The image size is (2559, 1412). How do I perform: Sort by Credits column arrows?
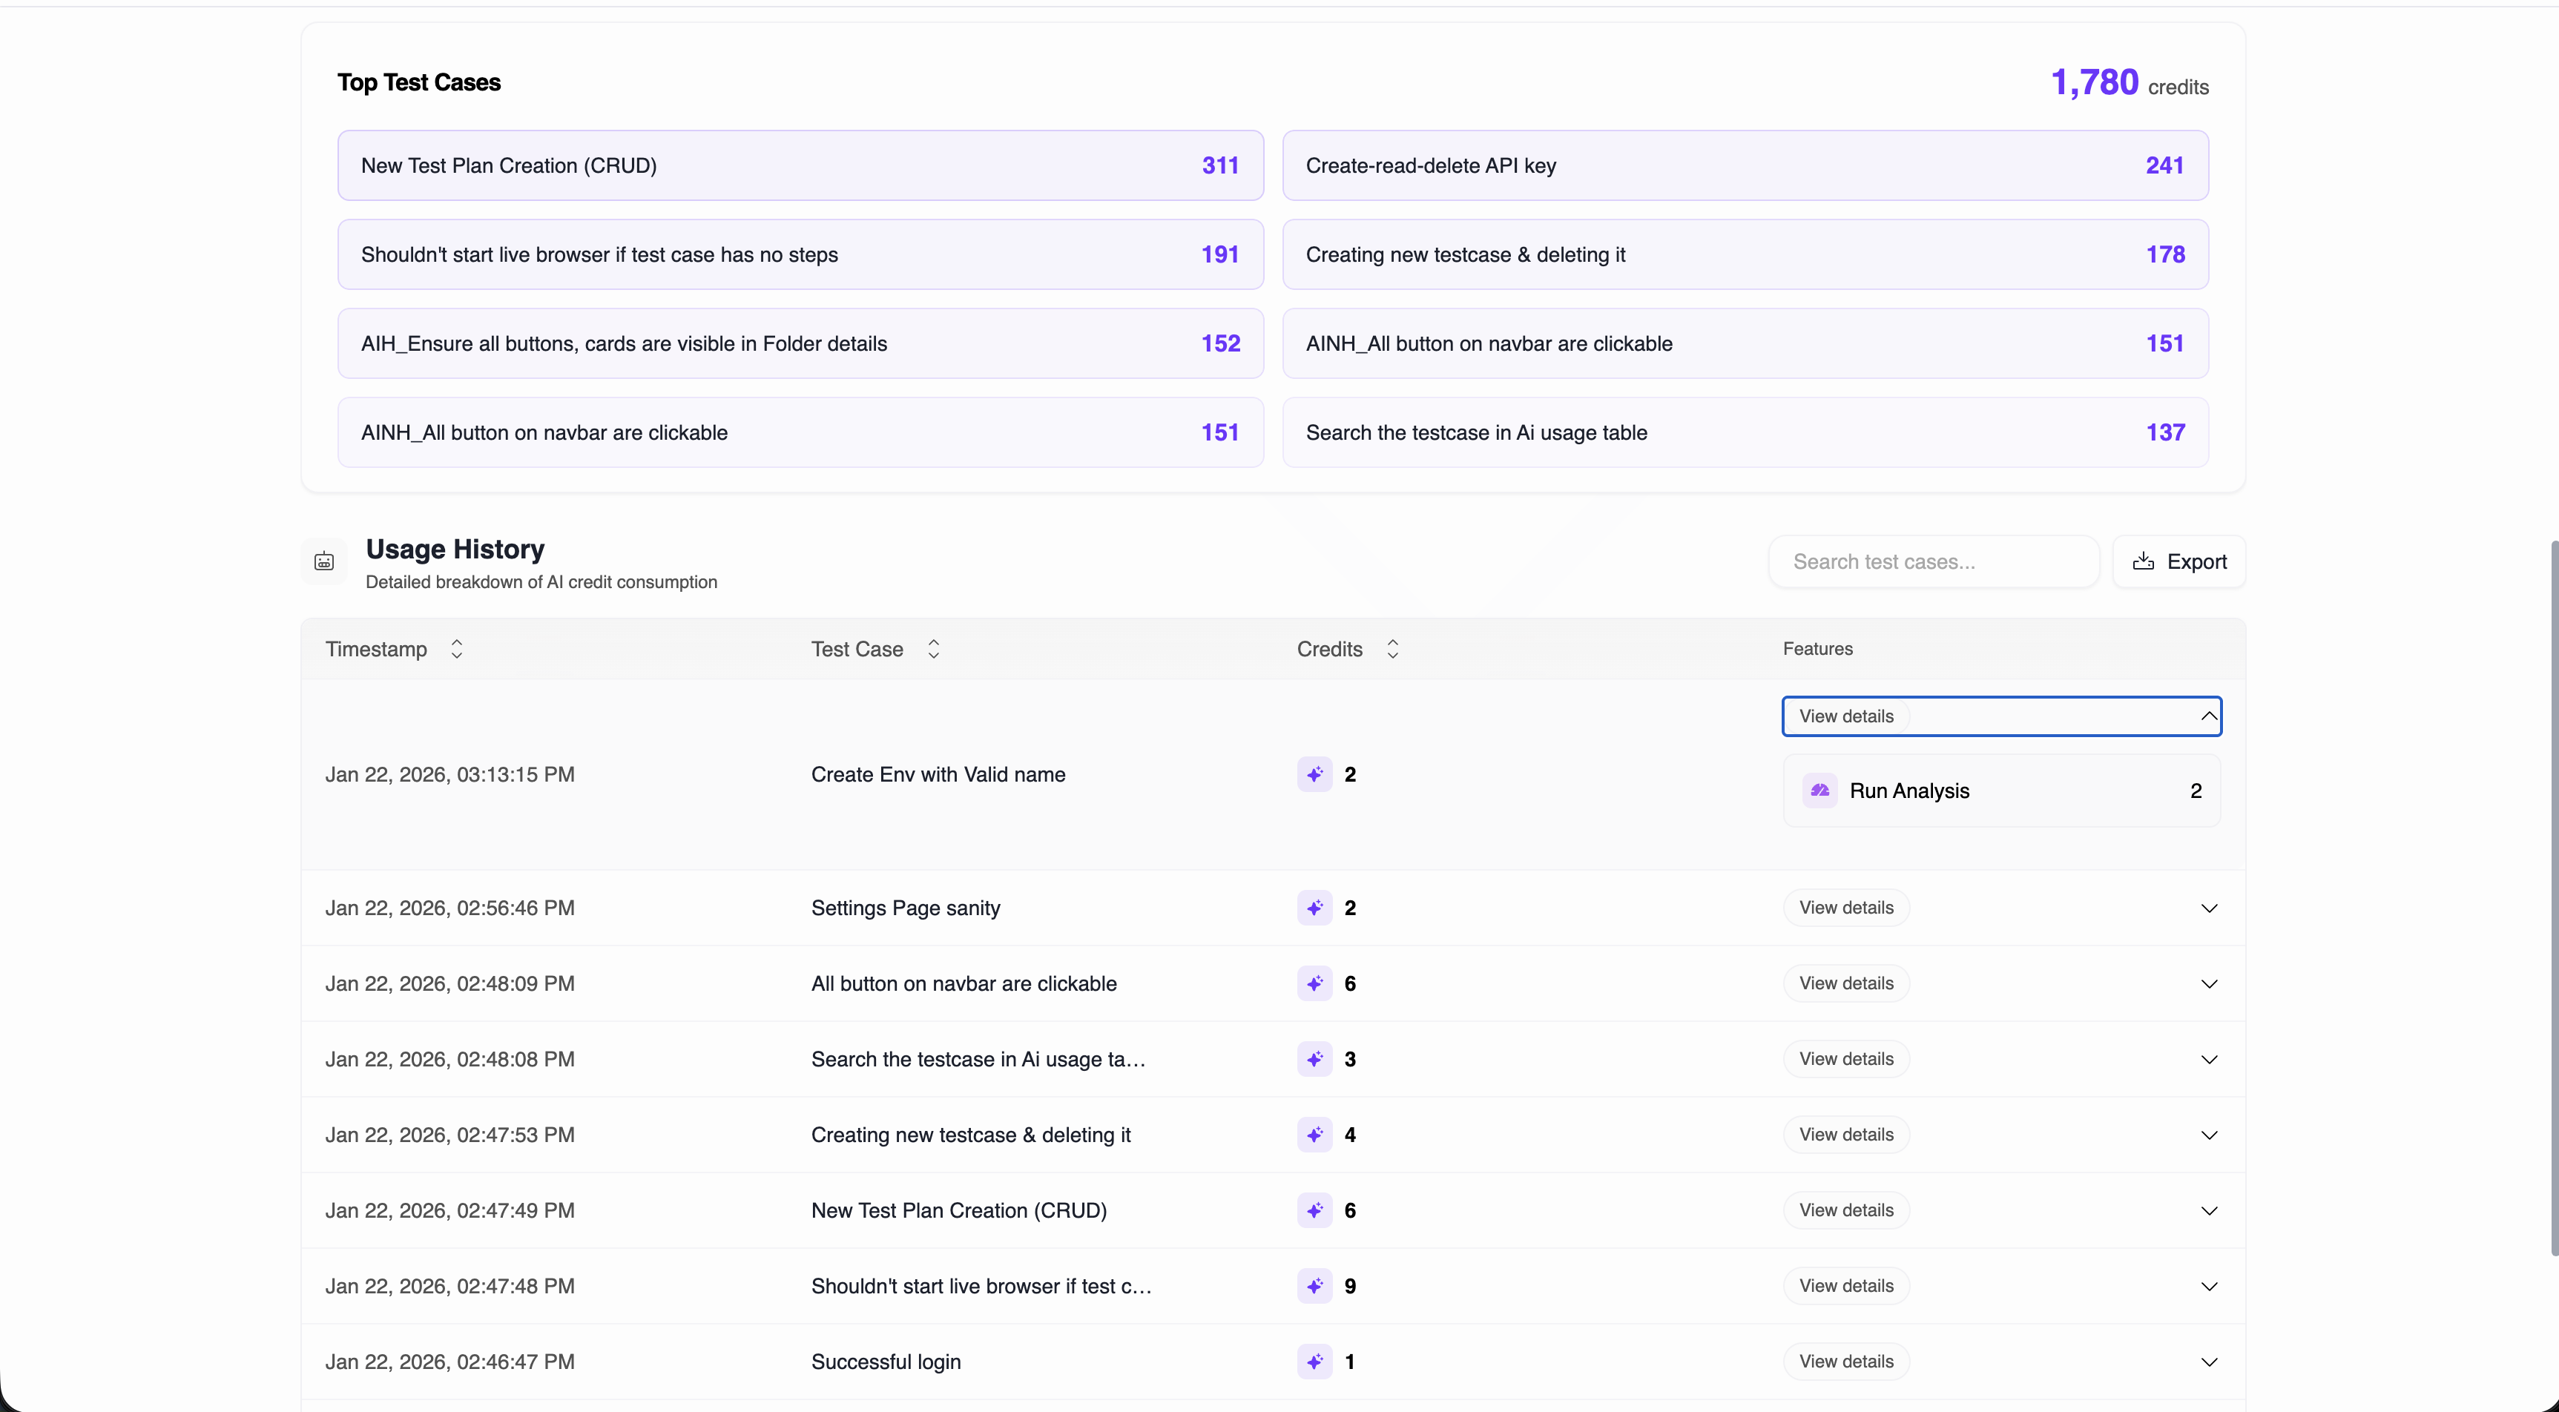coord(1392,648)
